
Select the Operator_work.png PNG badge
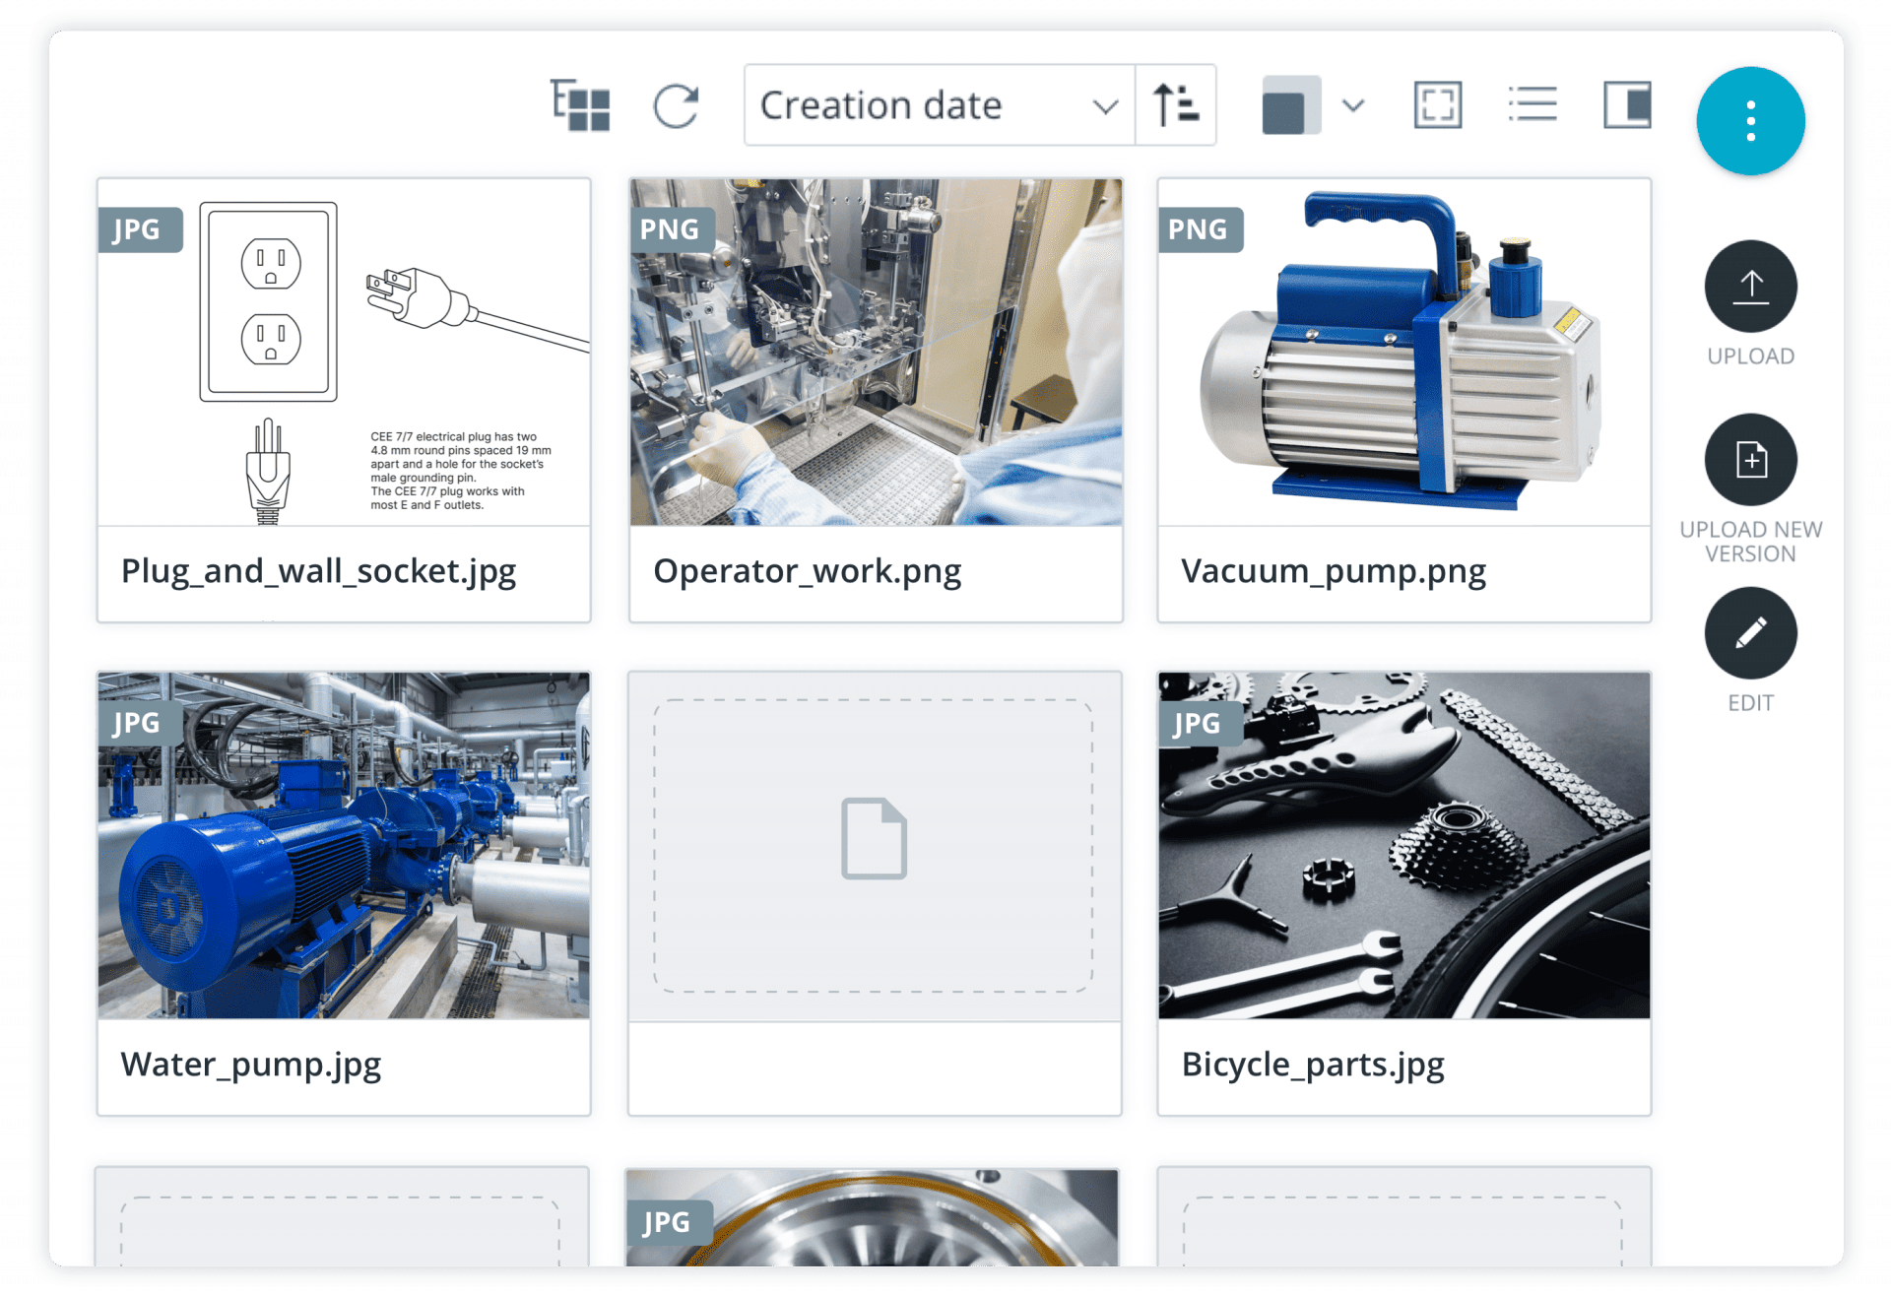click(x=671, y=228)
